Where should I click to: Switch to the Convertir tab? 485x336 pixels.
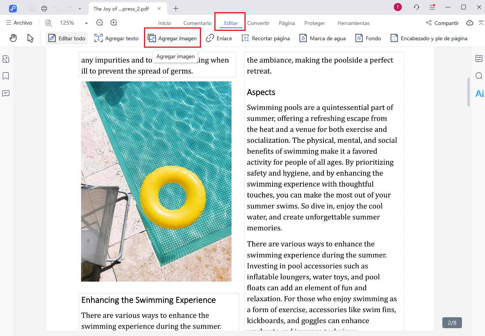point(258,23)
